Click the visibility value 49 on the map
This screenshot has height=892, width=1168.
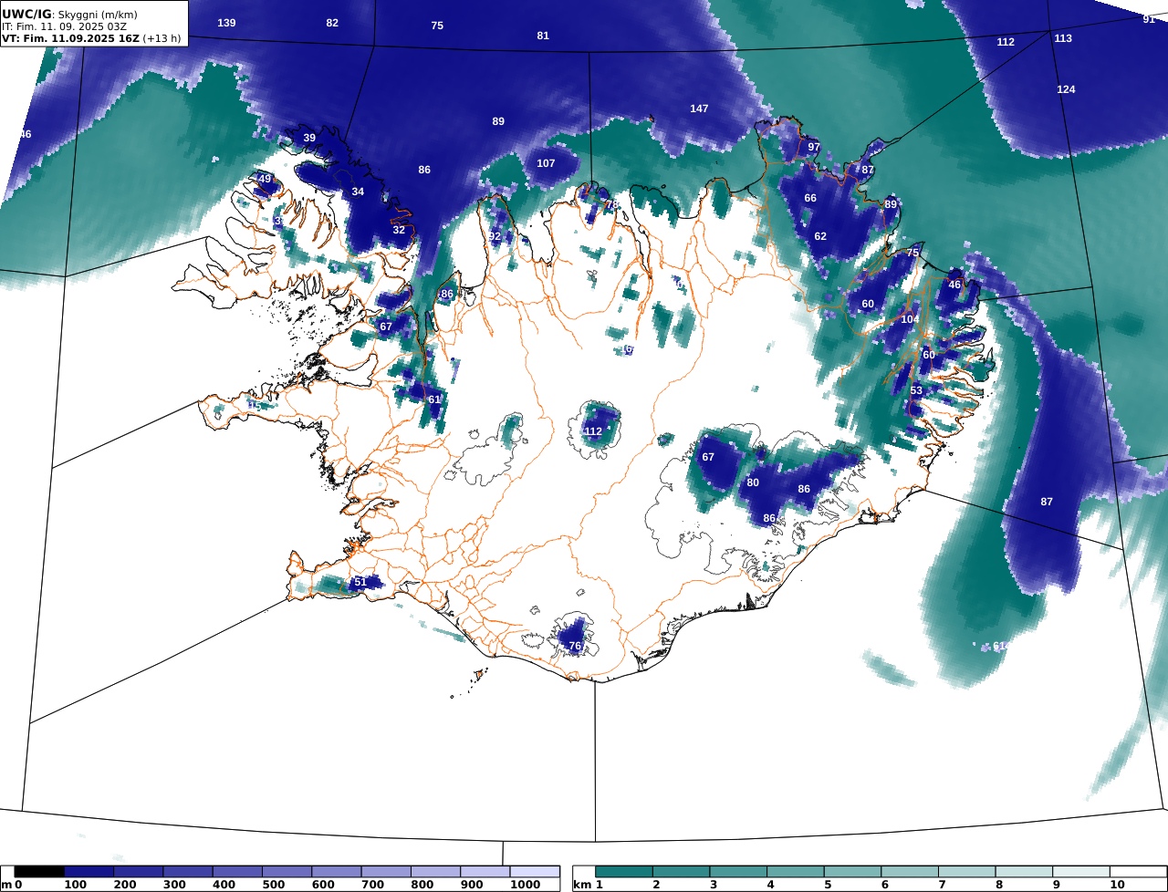pos(265,179)
